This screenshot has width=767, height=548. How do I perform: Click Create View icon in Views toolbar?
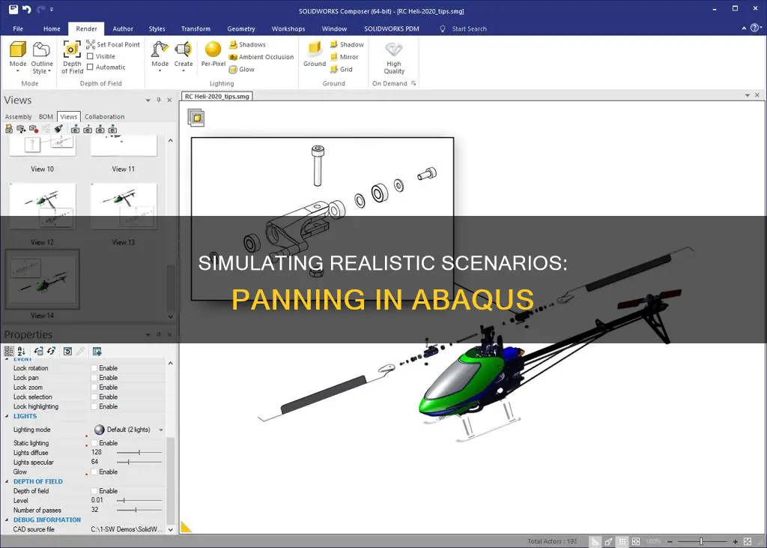click(9, 129)
